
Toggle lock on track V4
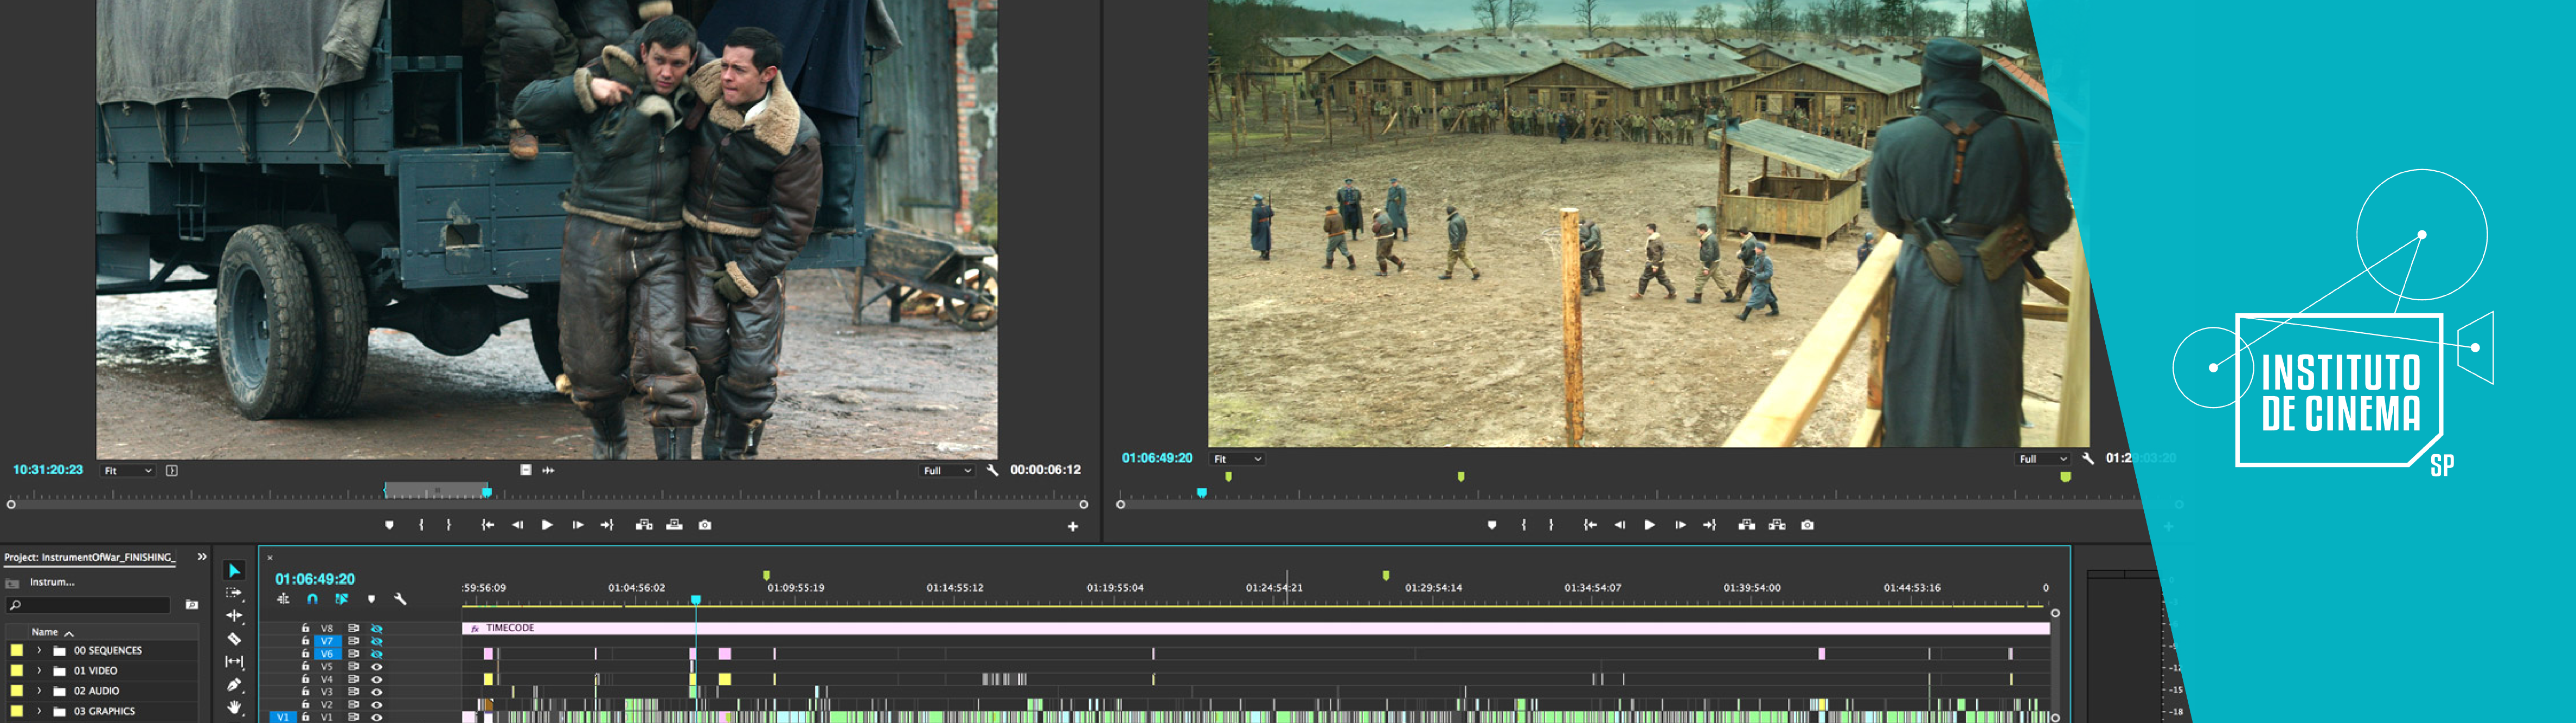point(305,679)
